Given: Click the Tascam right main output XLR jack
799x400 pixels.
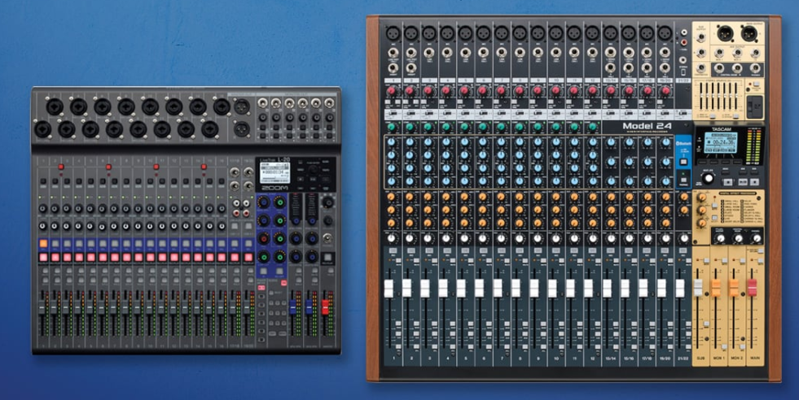Looking at the screenshot, I should pos(749,34).
